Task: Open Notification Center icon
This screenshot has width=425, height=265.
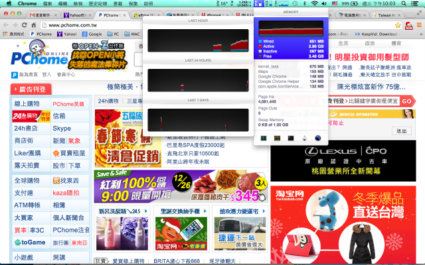Action: coord(414,3)
